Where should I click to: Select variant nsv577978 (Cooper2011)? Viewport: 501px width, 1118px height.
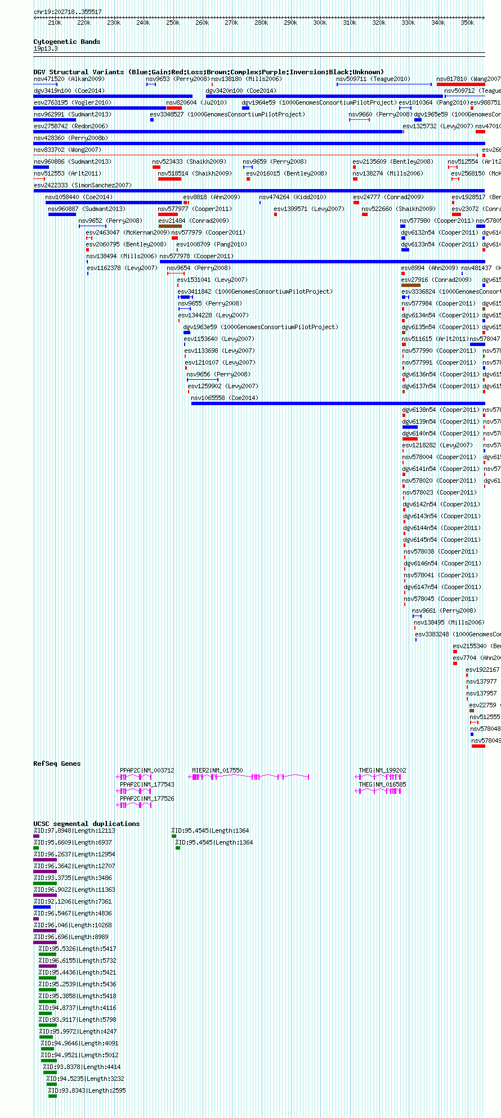tap(196, 256)
